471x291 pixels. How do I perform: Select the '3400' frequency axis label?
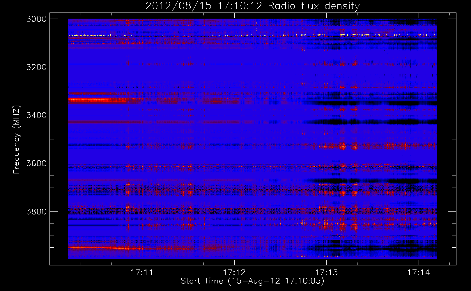tap(36, 115)
